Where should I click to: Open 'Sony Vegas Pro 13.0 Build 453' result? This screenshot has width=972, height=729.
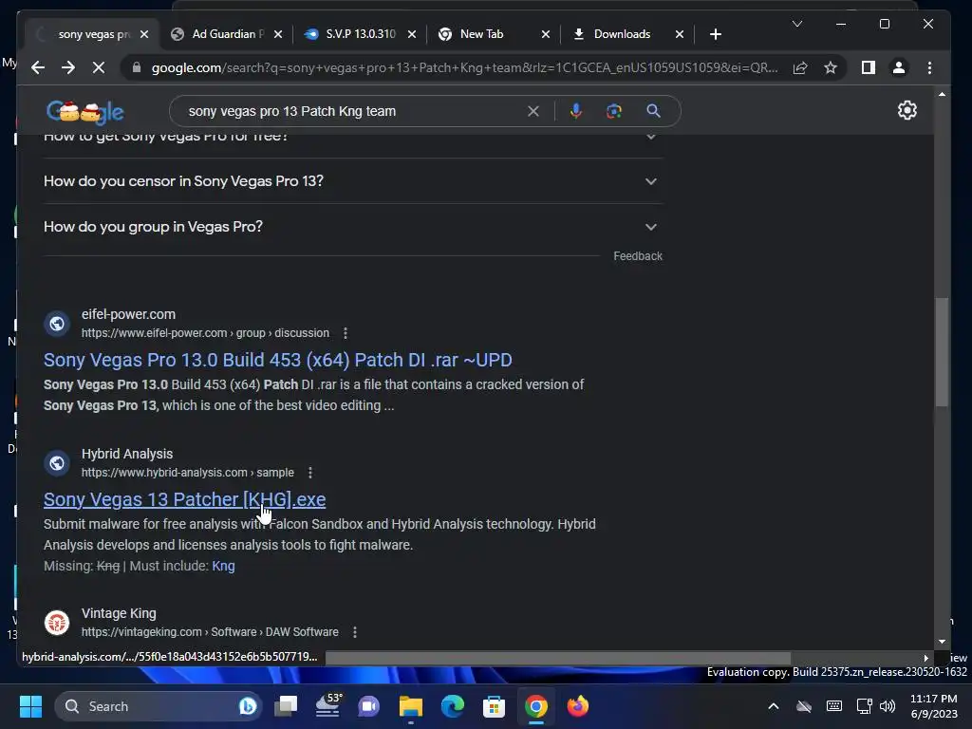point(278,360)
